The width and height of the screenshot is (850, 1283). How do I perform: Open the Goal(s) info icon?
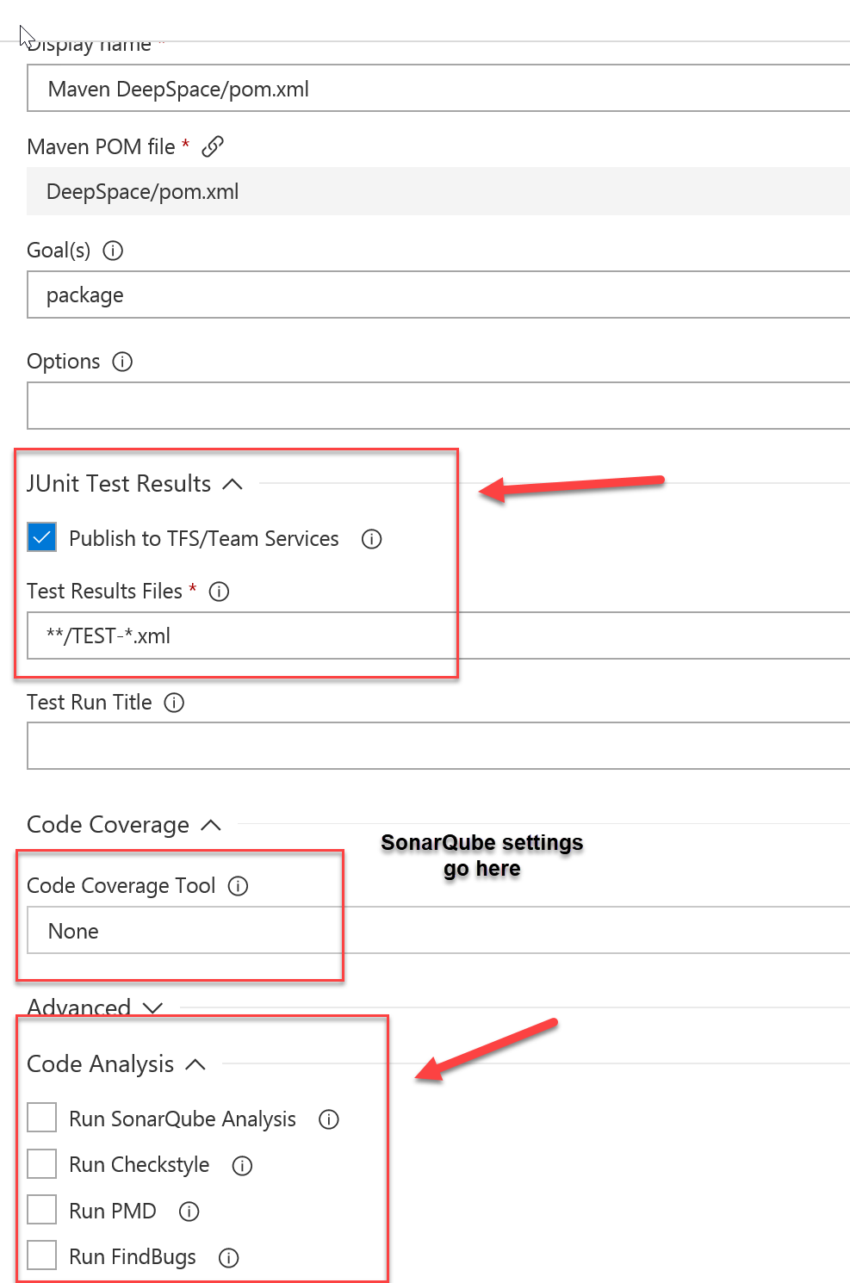click(113, 251)
